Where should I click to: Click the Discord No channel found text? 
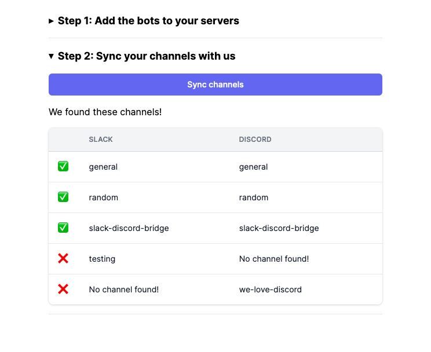(273, 259)
